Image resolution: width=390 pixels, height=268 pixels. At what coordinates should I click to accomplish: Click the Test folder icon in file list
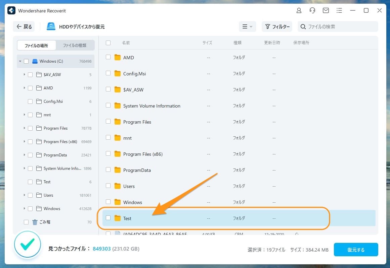point(117,218)
